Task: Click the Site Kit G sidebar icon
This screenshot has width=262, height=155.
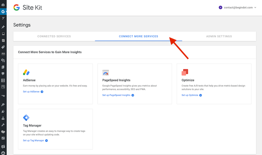Action: tap(3, 12)
